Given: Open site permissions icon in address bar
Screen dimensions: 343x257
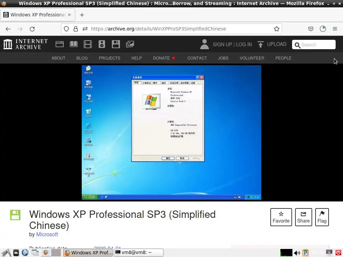Looking at the screenshot, I should tap(85, 29).
